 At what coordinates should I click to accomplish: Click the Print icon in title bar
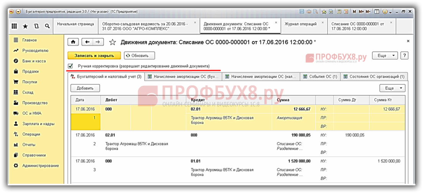(309, 11)
